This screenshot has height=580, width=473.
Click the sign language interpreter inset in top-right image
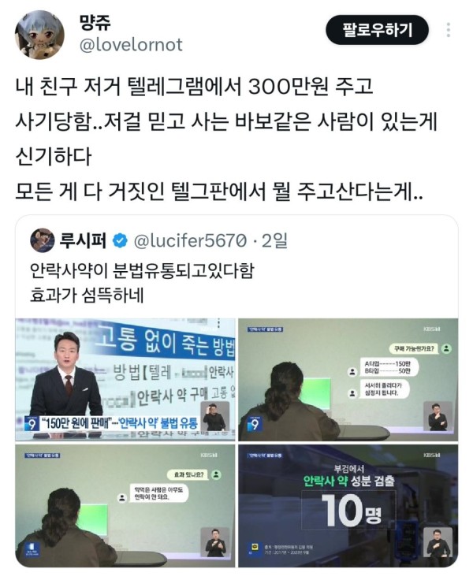pyautogui.click(x=438, y=416)
